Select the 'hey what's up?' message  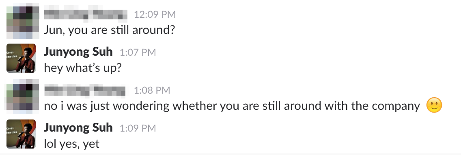(x=83, y=68)
